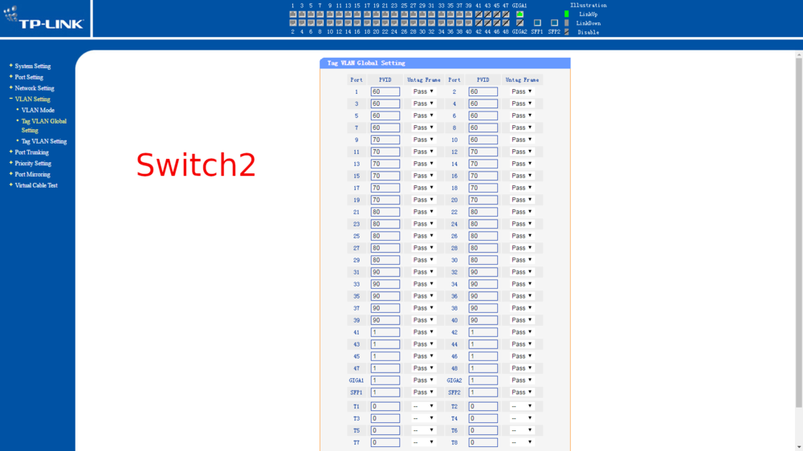Open the VLAN Mode page
Image resolution: width=803 pixels, height=451 pixels.
[x=38, y=110]
